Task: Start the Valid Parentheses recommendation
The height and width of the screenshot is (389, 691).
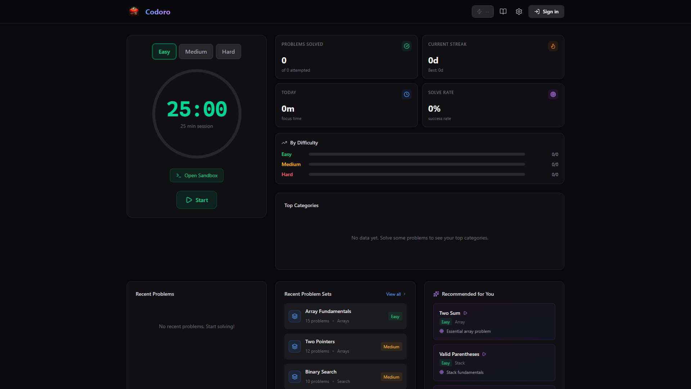Action: pyautogui.click(x=484, y=354)
